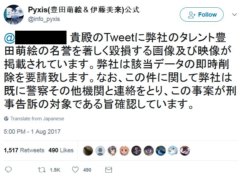
Task: Click the first liker avatar thumbnail
Action: (x=88, y=150)
